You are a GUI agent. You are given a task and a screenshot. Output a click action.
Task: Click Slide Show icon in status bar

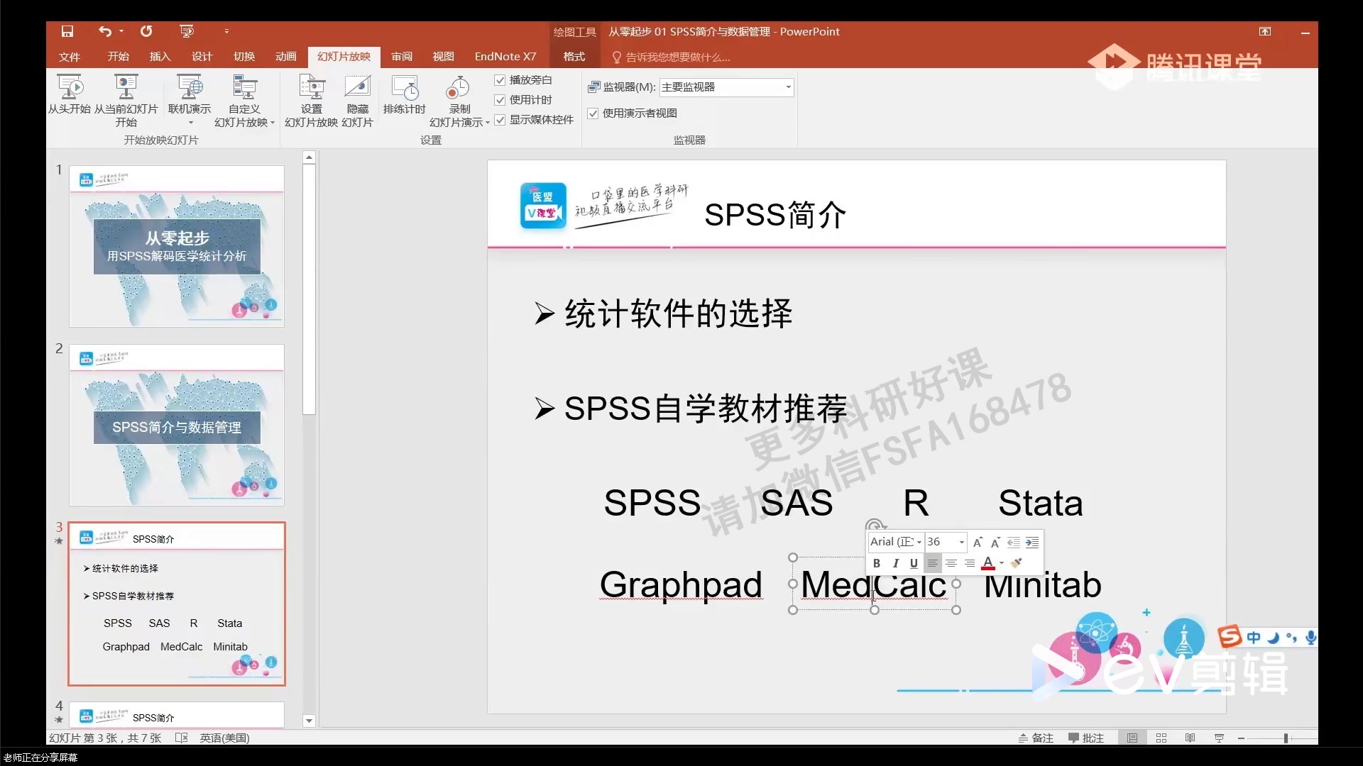[x=1219, y=738]
